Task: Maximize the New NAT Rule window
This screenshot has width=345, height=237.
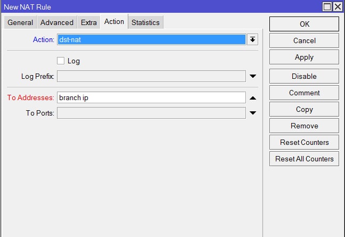Action: 327,7
